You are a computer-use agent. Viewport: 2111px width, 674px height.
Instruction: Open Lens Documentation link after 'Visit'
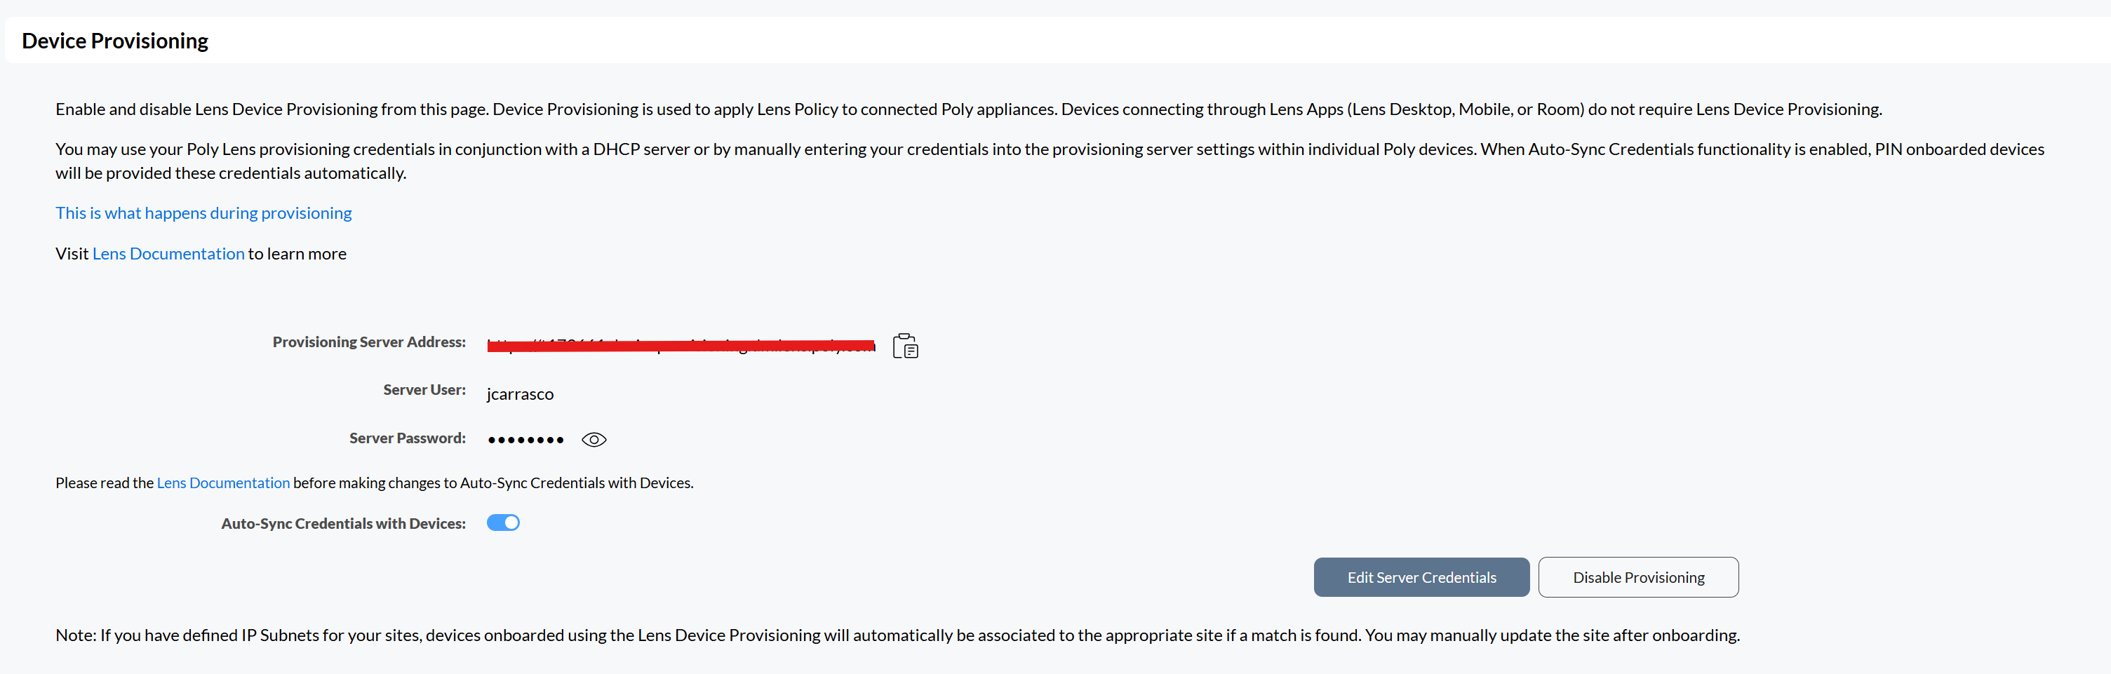tap(168, 254)
